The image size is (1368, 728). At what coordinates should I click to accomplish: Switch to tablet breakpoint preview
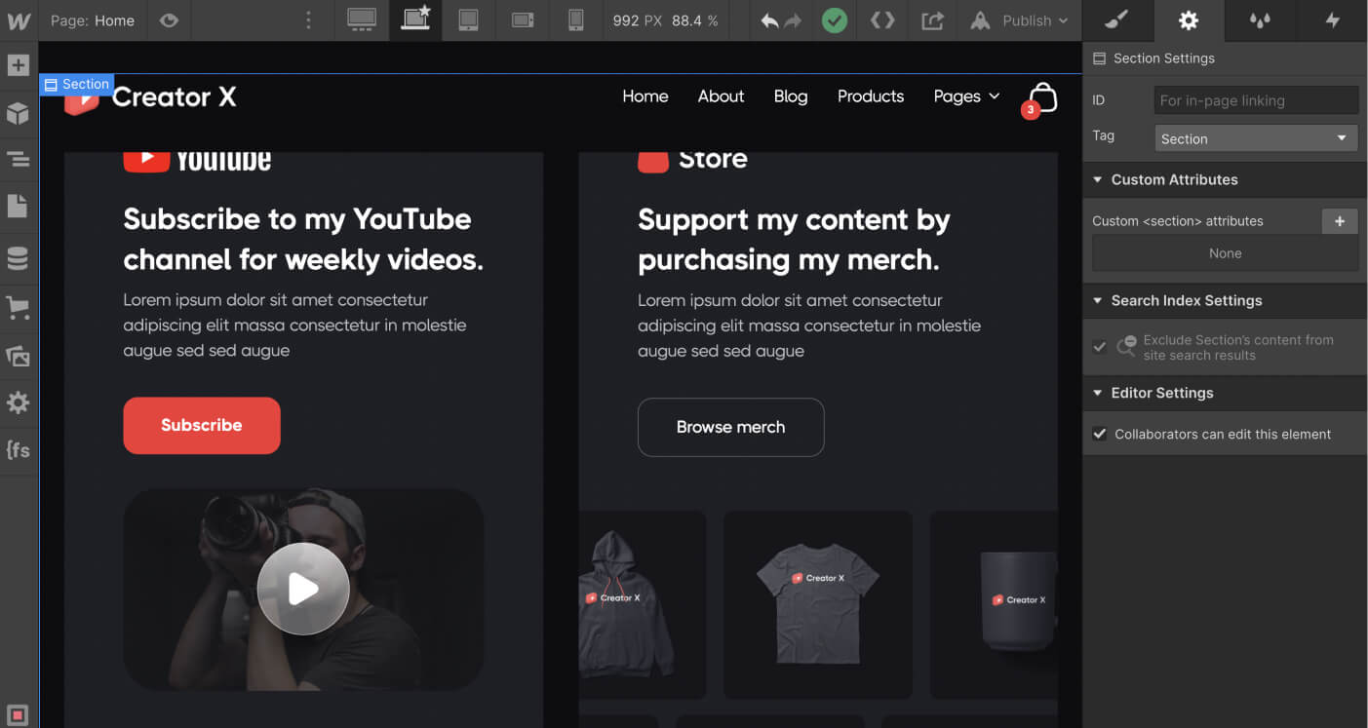click(x=469, y=20)
